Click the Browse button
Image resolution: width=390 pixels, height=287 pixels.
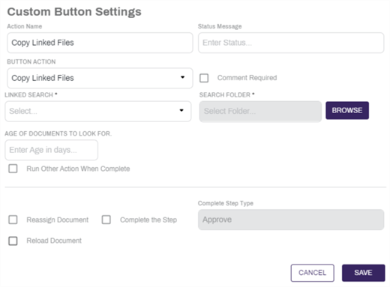pos(347,110)
